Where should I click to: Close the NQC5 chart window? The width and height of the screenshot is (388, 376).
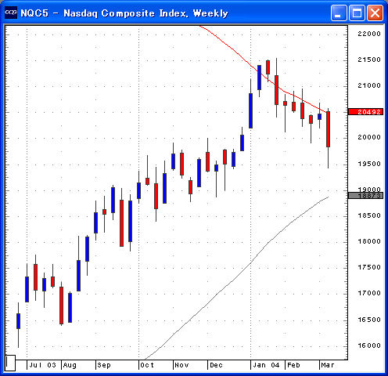pyautogui.click(x=375, y=13)
